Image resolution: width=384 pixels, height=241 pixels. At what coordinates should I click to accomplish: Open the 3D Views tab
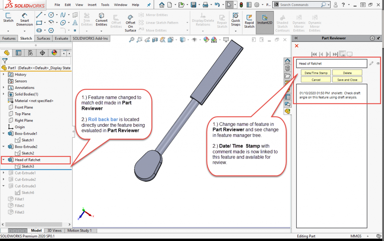tap(54, 231)
